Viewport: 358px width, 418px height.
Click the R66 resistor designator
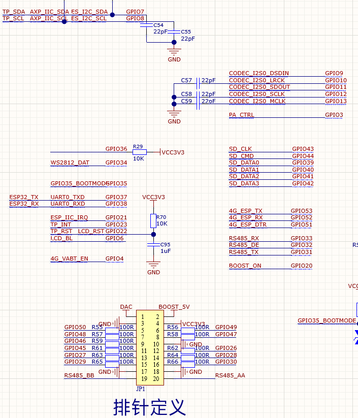tap(173, 362)
